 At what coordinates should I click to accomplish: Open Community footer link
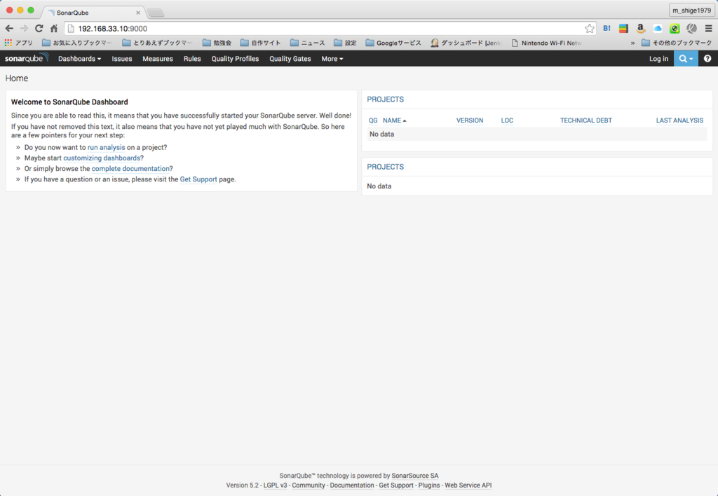click(x=309, y=485)
